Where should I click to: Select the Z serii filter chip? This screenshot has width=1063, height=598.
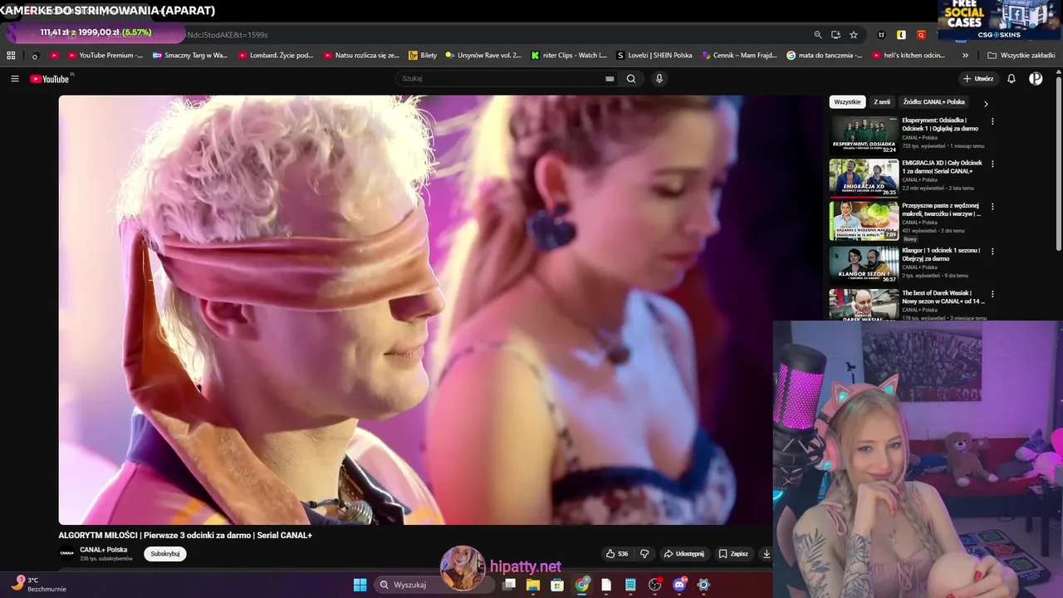coord(882,102)
